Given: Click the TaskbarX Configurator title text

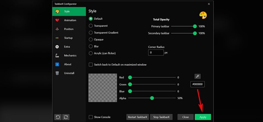Looking at the screenshot, I should coord(65,4).
